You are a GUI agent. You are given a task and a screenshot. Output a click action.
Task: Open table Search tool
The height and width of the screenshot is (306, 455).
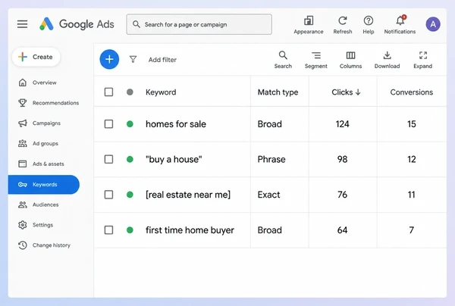[x=283, y=60]
